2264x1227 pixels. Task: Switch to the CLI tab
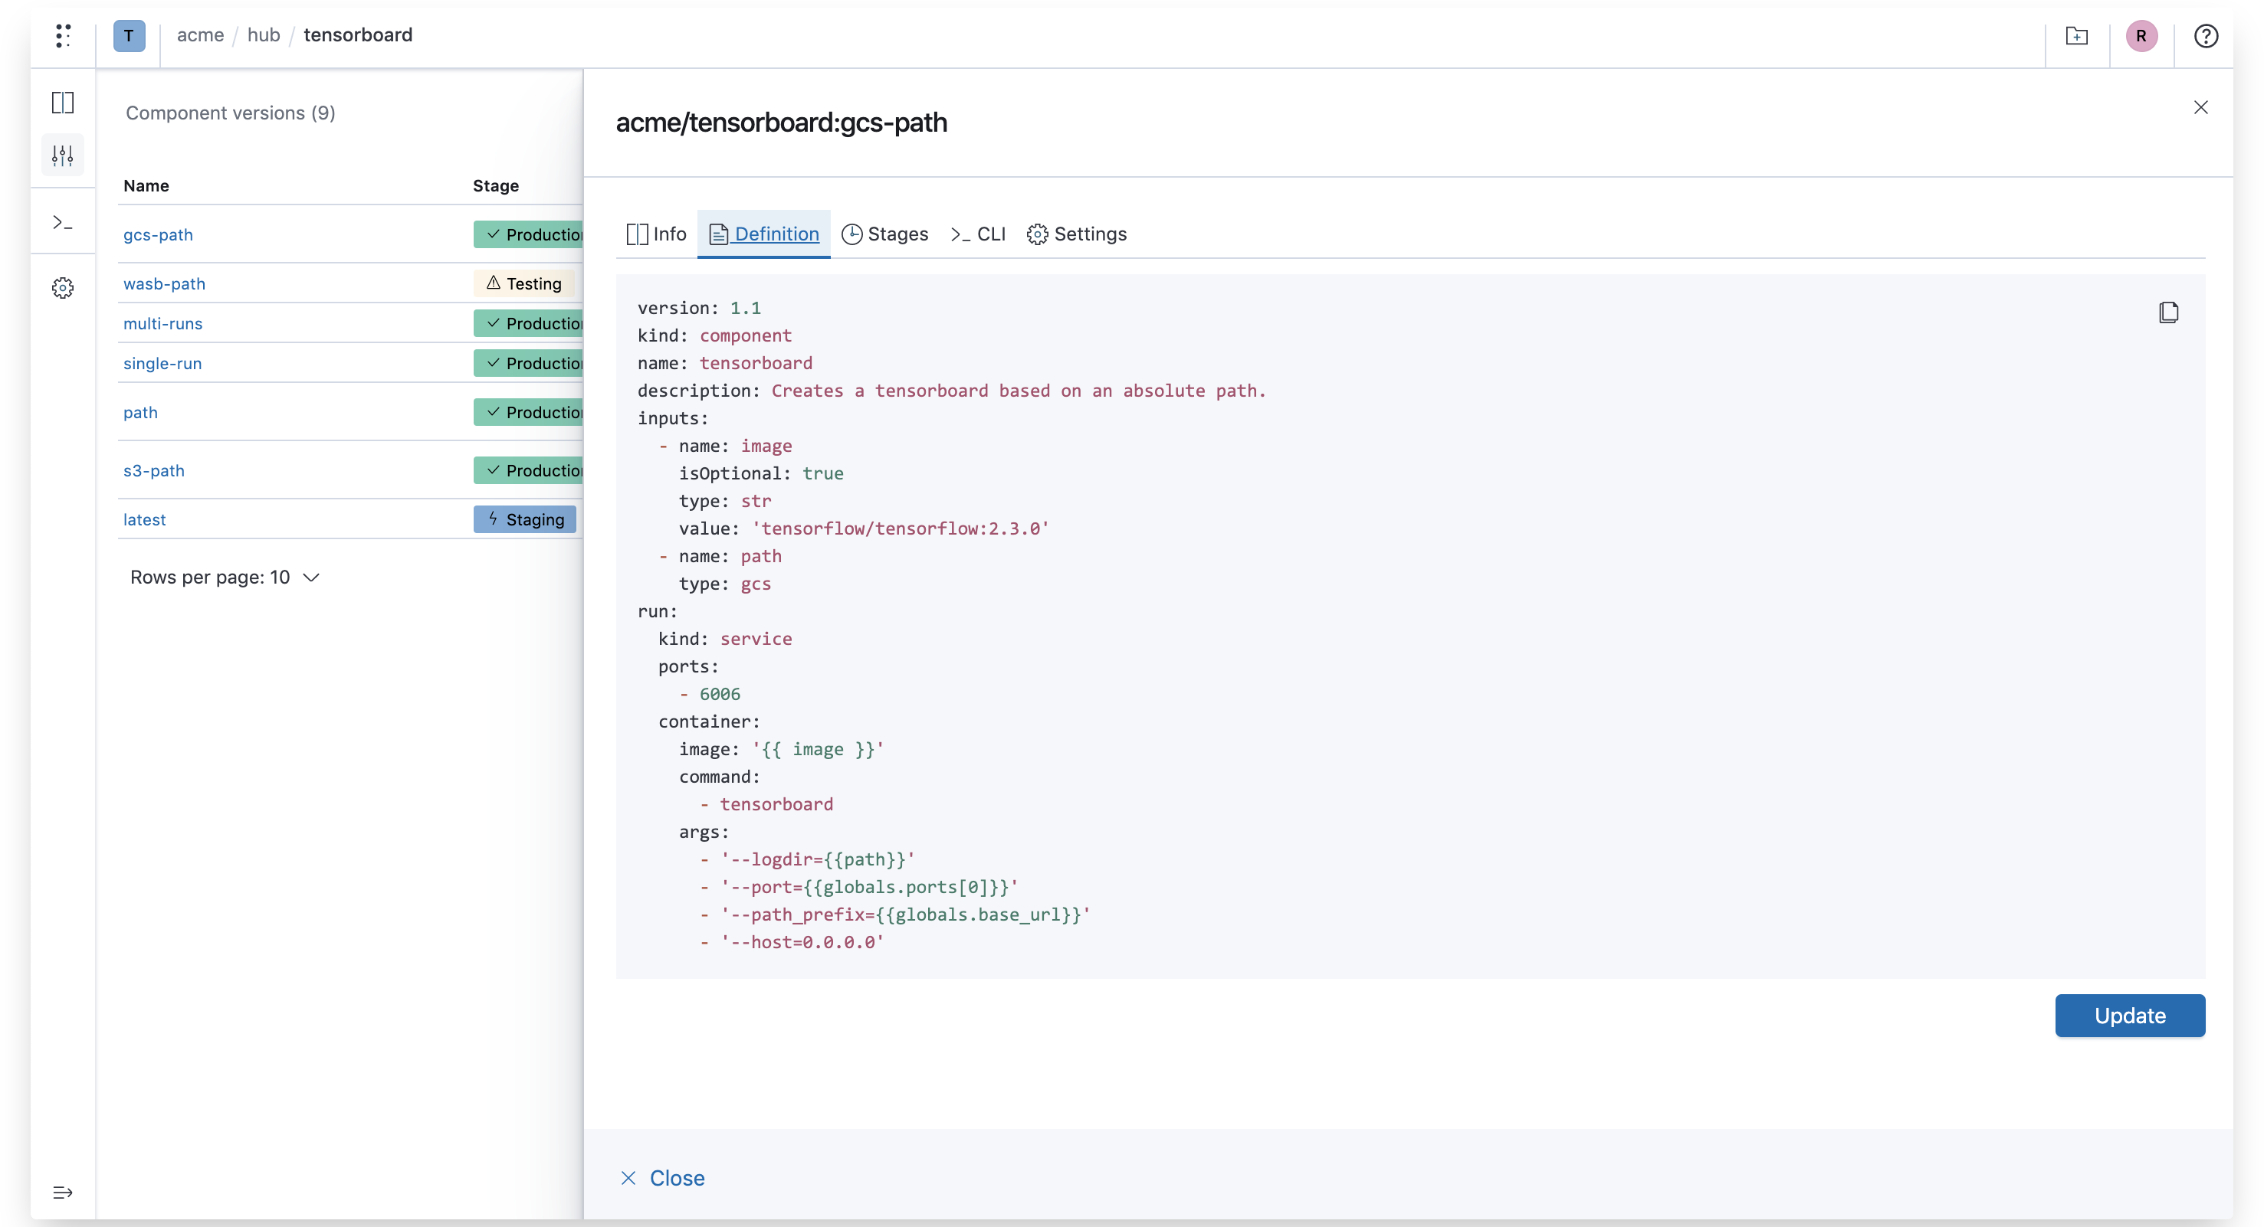pos(978,234)
